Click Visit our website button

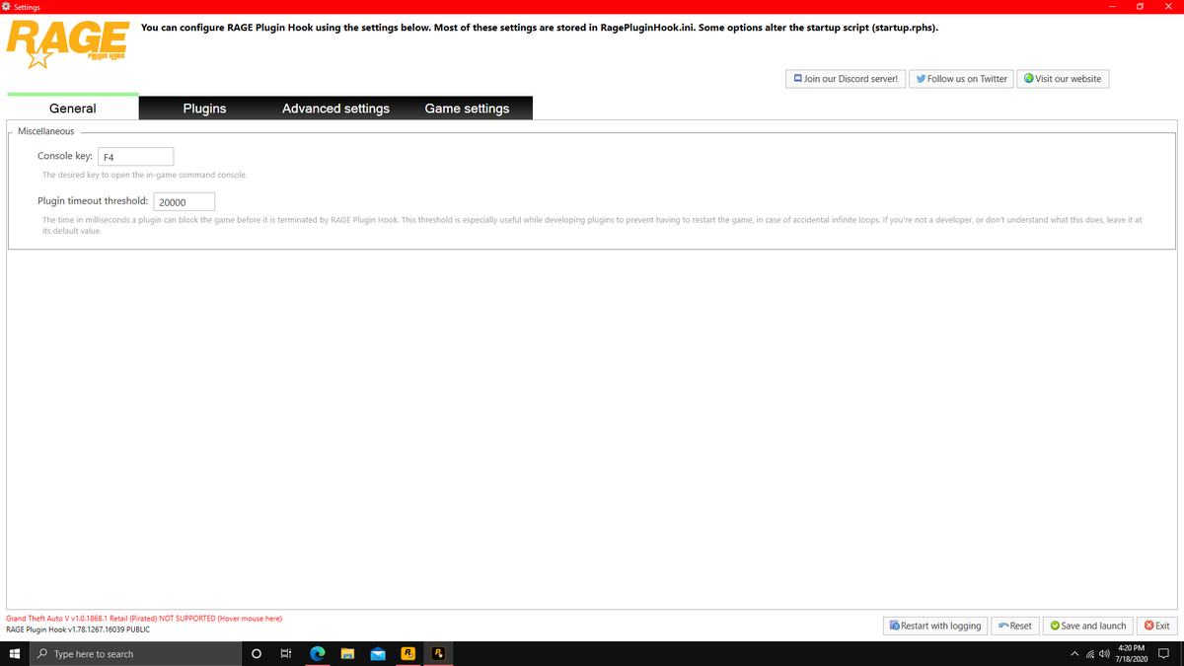coord(1063,79)
